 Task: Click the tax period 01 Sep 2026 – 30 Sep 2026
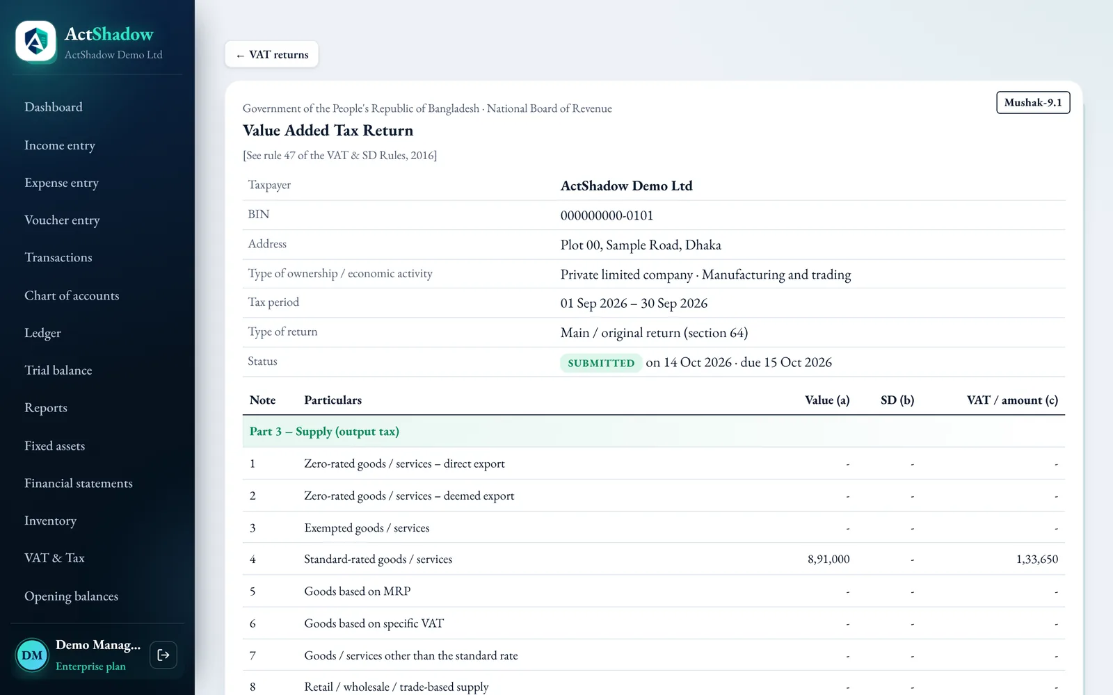(634, 303)
